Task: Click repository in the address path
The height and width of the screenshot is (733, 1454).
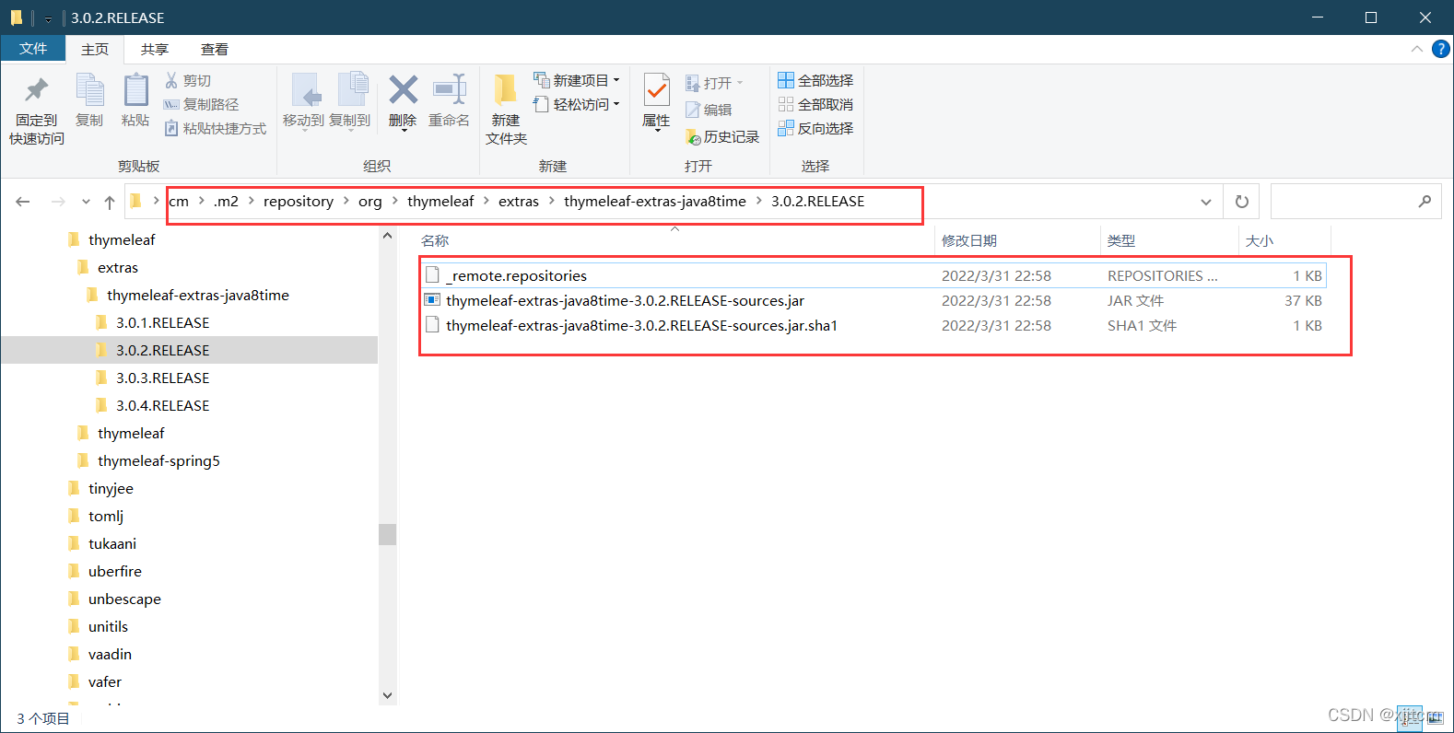Action: (299, 202)
